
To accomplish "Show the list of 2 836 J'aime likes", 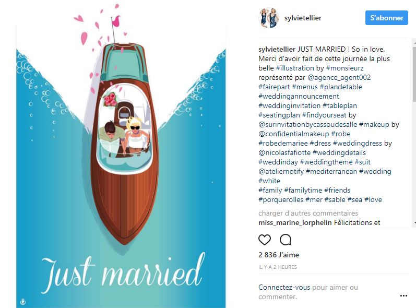I will pos(279,255).
